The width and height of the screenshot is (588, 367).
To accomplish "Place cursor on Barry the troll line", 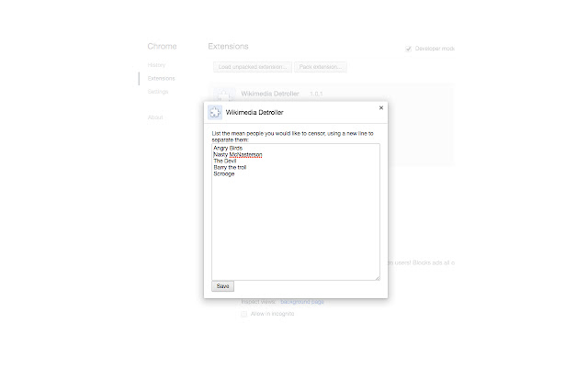I will point(230,167).
